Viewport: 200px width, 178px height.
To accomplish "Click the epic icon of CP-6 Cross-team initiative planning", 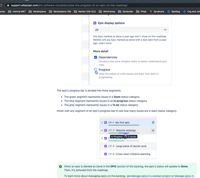I will click(105, 154).
